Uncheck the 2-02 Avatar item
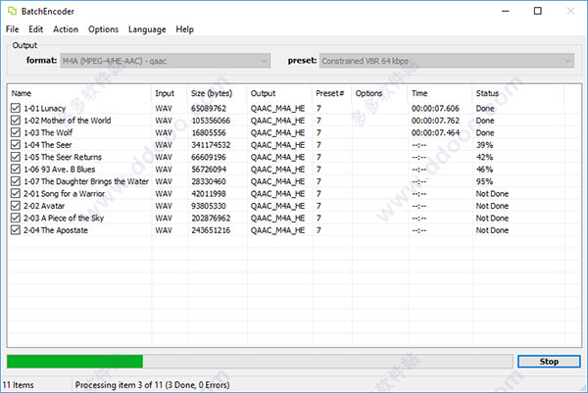Screen dimensions: 588x393 pos(16,206)
